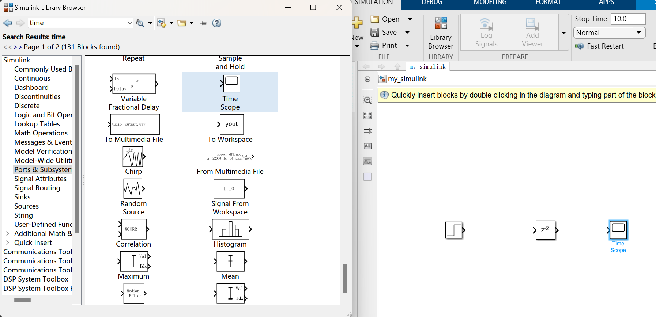Open the search text dropdown
The width and height of the screenshot is (656, 317).
130,23
